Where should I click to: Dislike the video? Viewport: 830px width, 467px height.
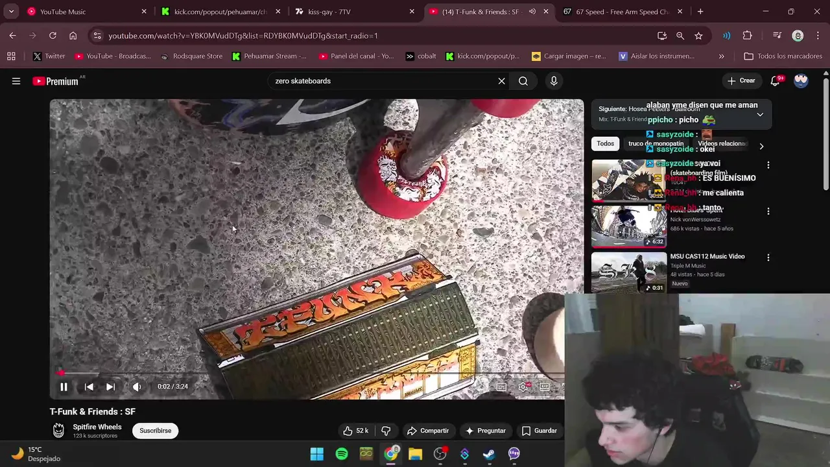pyautogui.click(x=386, y=431)
